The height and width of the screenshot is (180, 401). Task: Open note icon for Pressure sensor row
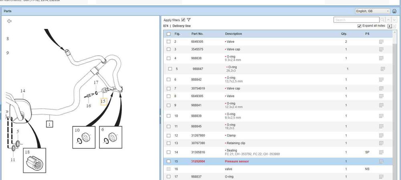pos(381,161)
